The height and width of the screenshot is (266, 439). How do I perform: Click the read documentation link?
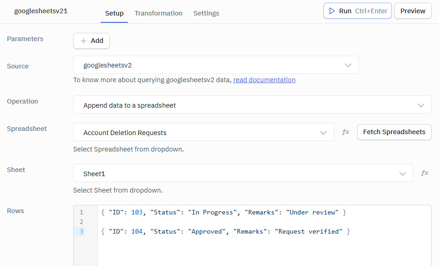[264, 80]
